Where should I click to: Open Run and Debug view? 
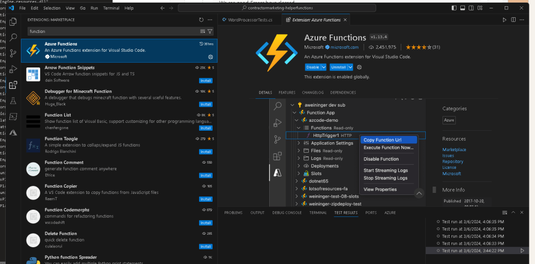pos(13,69)
